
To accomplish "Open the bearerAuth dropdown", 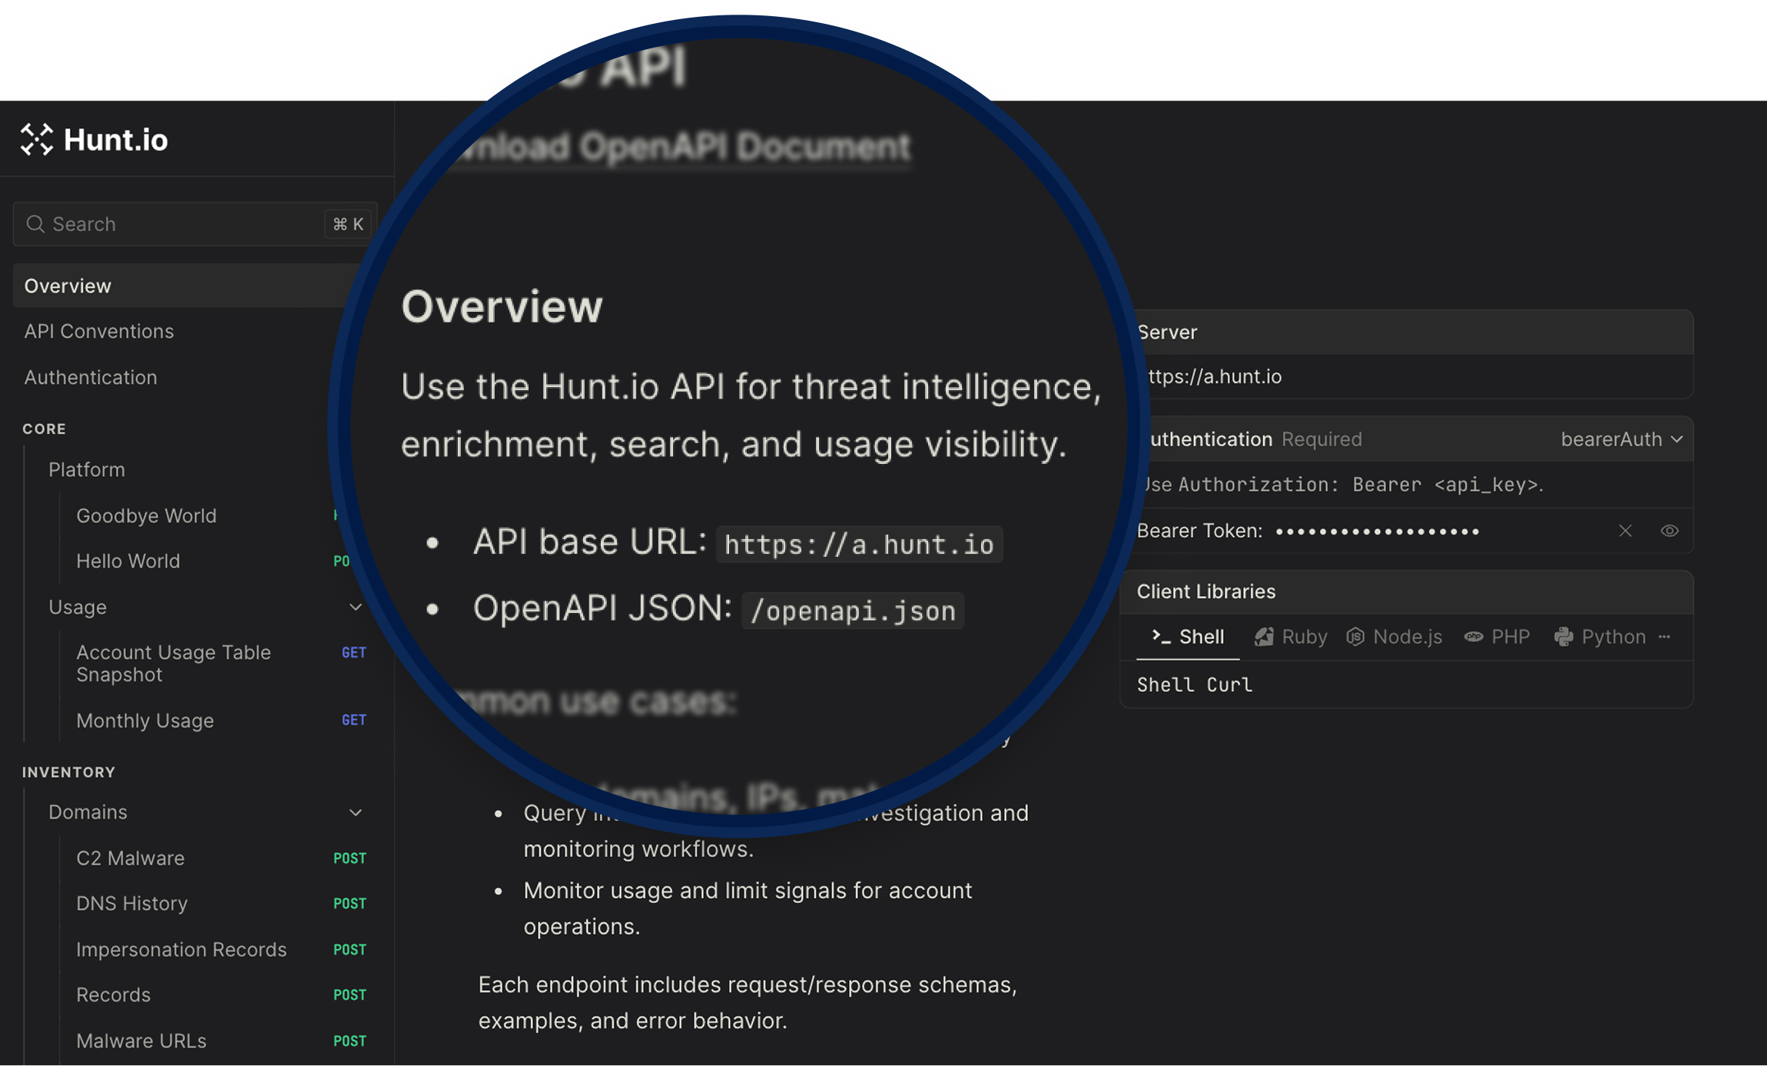I will (x=1623, y=439).
